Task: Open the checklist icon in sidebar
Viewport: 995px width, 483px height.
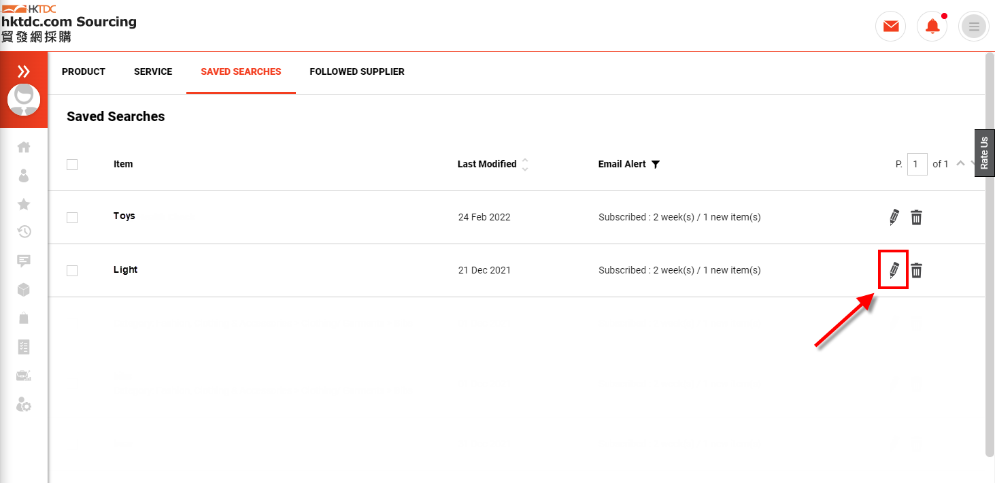Action: point(24,347)
